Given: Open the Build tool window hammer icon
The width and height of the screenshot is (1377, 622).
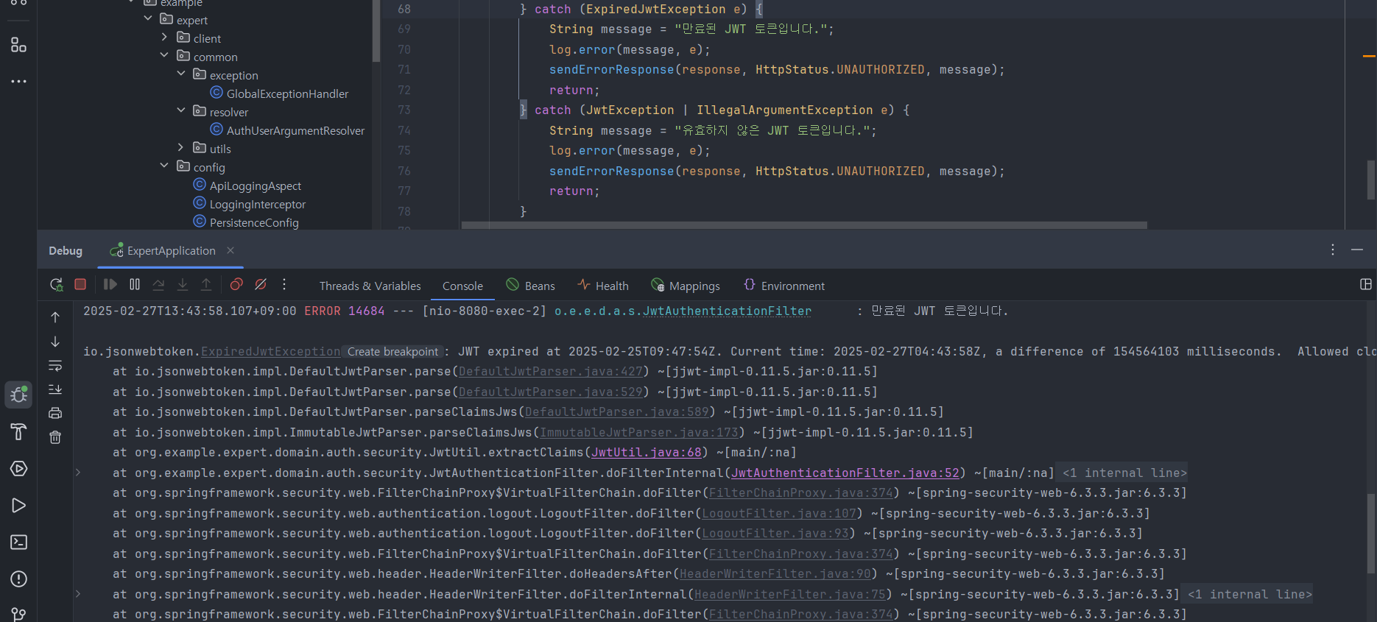Looking at the screenshot, I should [x=19, y=432].
